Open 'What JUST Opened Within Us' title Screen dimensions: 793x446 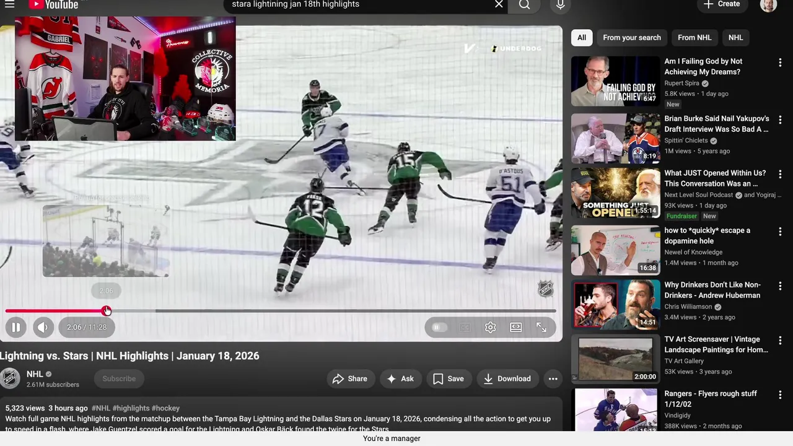click(x=715, y=178)
